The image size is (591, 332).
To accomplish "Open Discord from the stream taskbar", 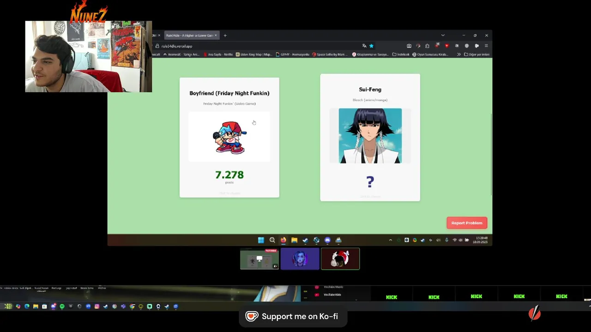I will tap(327, 240).
